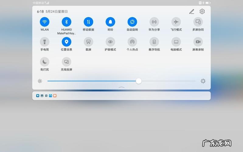The image size is (243, 152).
Task: Turn off mobile data (移动数据)
Action: pos(89,22)
